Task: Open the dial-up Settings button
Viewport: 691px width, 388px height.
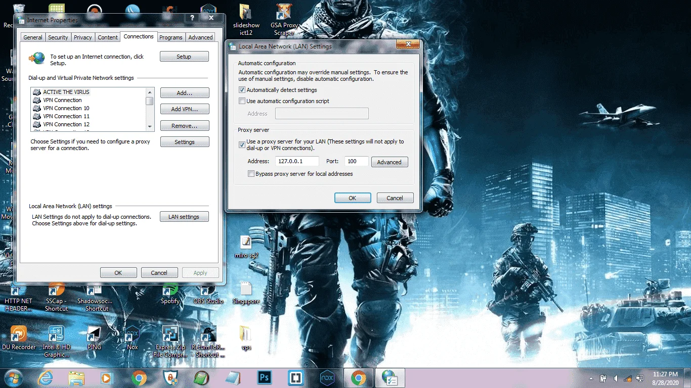Action: (x=185, y=142)
